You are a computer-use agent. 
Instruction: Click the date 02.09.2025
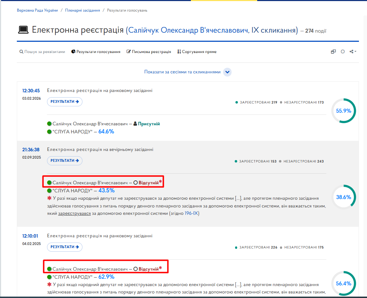[x=32, y=157]
